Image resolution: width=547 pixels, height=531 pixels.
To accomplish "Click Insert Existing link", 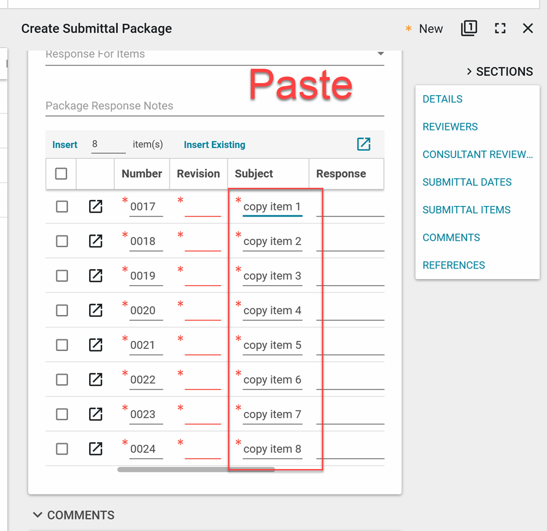I will tap(214, 145).
